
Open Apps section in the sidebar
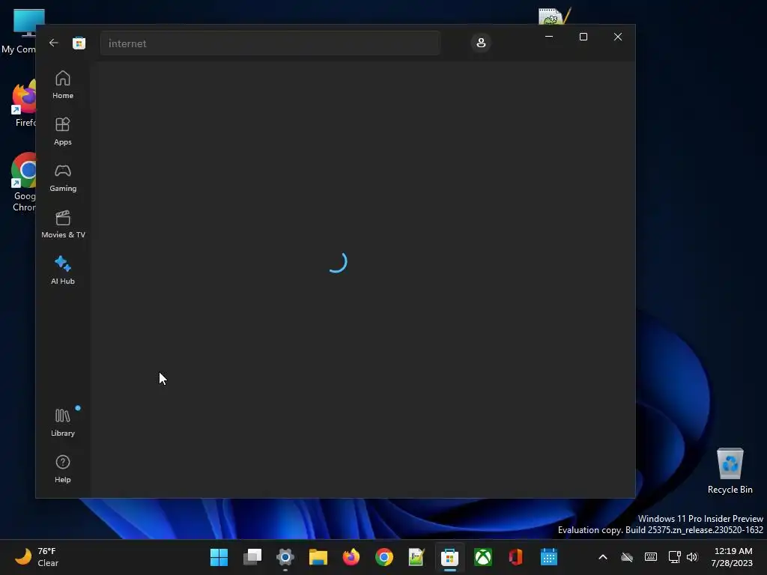tap(63, 132)
